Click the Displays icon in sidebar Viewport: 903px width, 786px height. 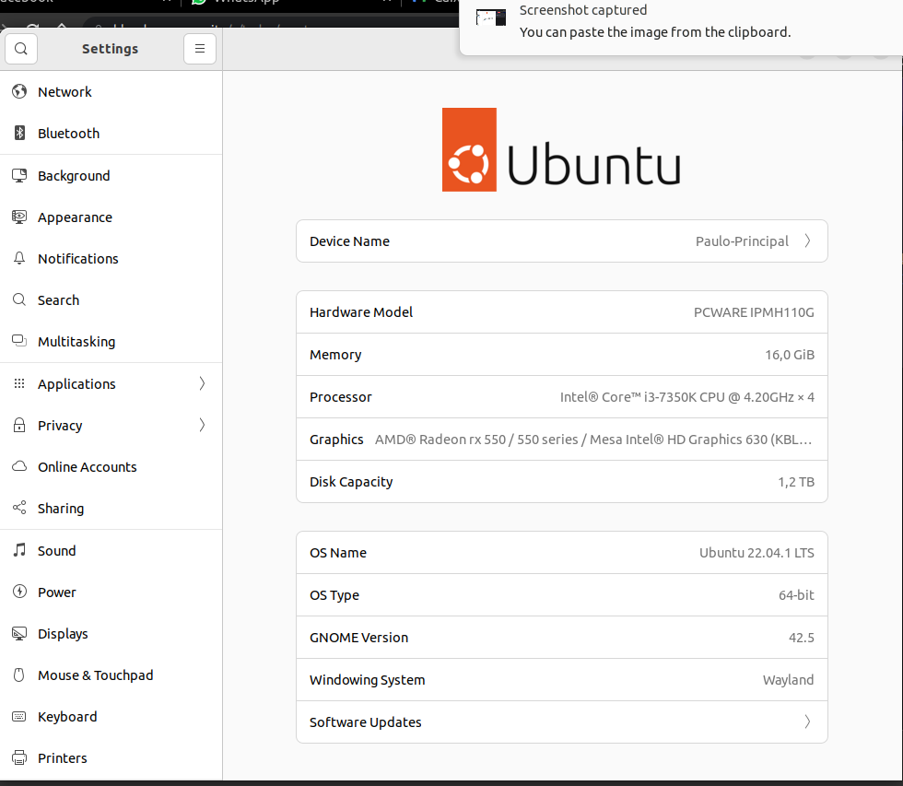[x=19, y=633]
